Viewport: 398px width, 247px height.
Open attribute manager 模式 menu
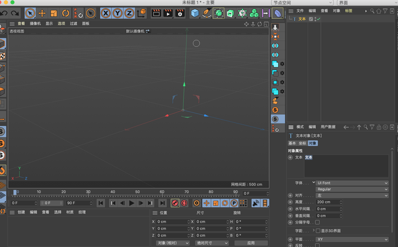[x=300, y=127]
